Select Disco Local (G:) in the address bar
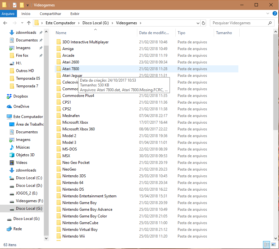This screenshot has width=279, height=249. (x=96, y=23)
